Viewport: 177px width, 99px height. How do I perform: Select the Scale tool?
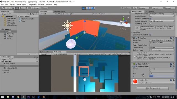coord(17,8)
